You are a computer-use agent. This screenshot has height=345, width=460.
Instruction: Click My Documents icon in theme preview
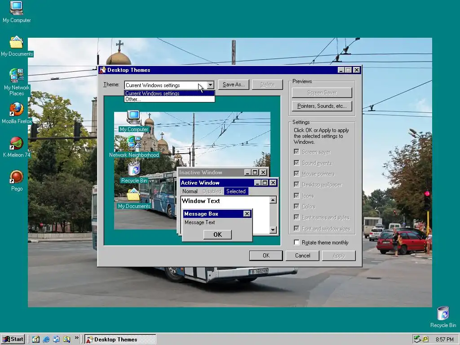[x=134, y=198]
